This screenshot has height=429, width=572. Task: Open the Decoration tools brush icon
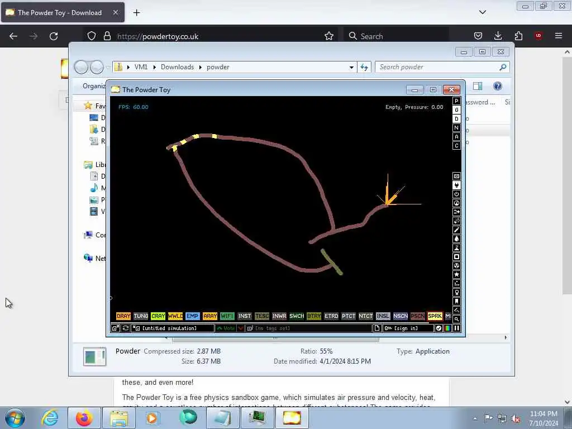point(456,311)
